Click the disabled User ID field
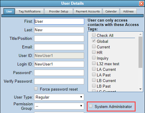Viewport: 145px width, 113px height. pos(59,55)
